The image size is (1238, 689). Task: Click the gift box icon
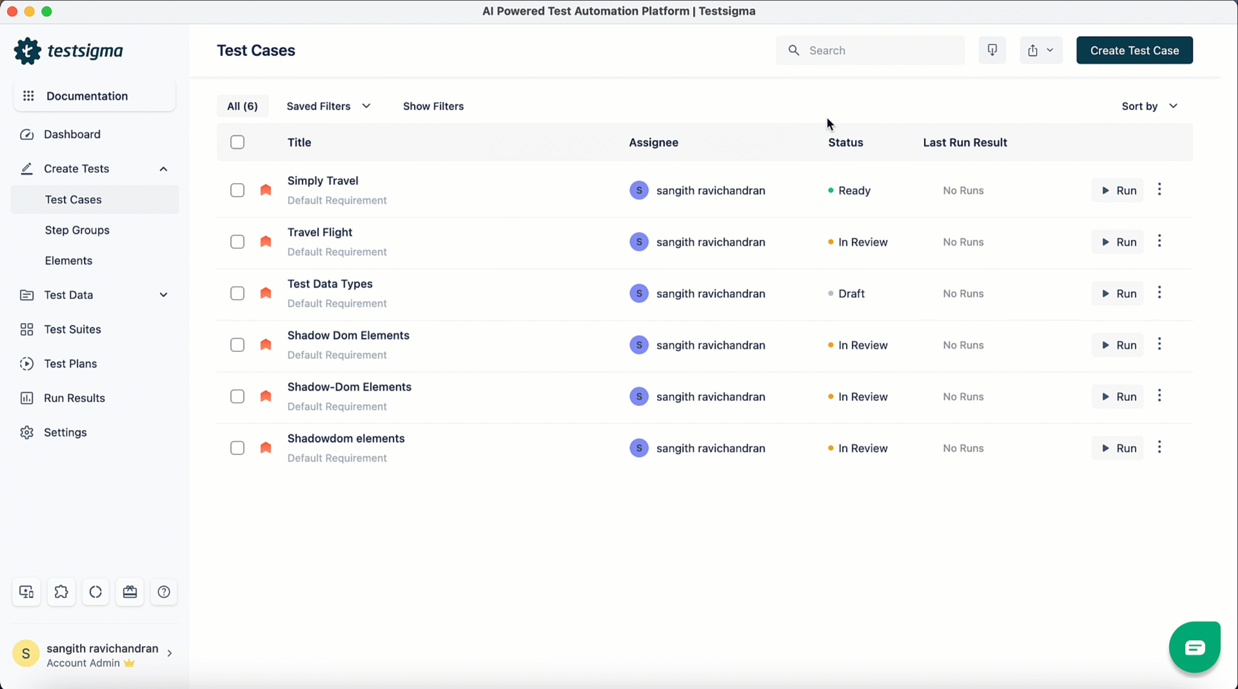click(x=130, y=592)
